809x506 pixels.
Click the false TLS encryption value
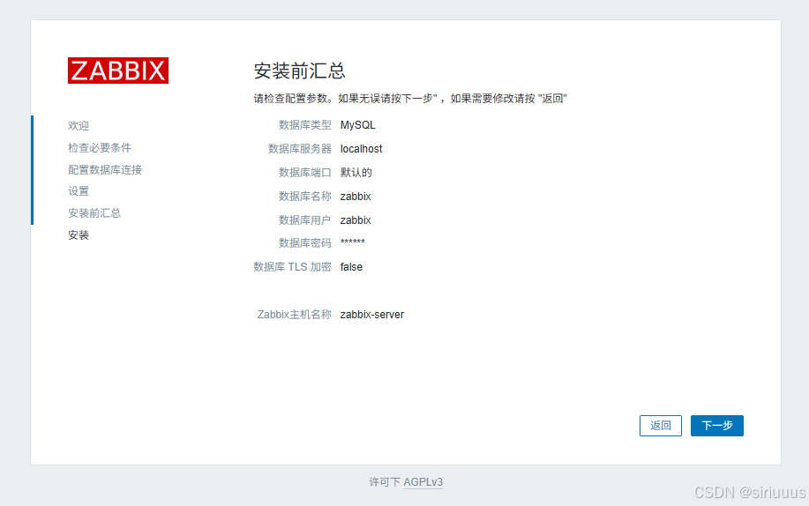point(351,267)
